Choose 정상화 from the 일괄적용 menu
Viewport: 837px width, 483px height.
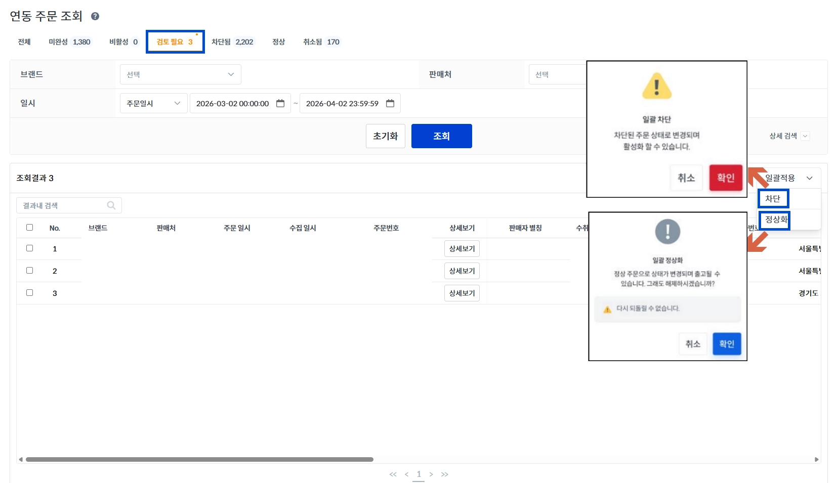coord(775,220)
